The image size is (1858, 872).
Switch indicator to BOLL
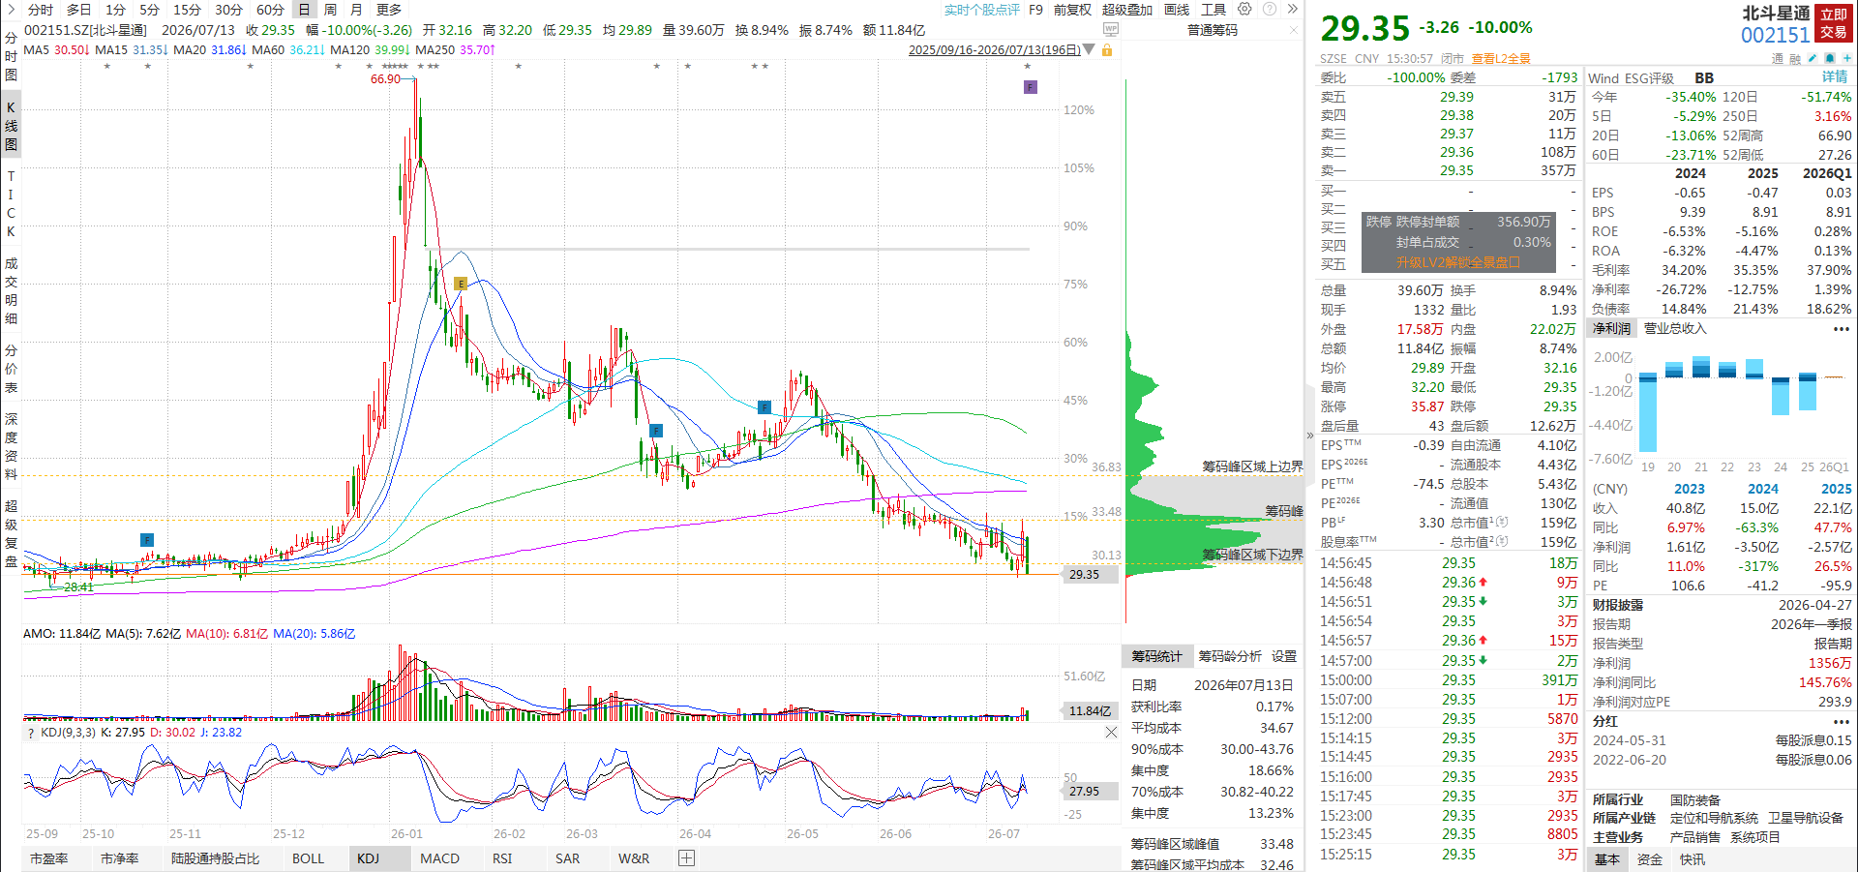(x=308, y=858)
